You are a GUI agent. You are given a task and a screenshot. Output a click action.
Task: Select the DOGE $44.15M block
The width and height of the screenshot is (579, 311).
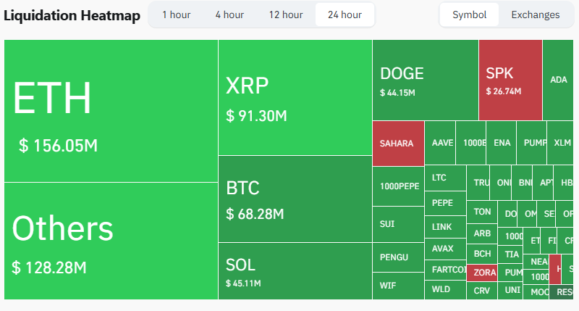click(425, 80)
